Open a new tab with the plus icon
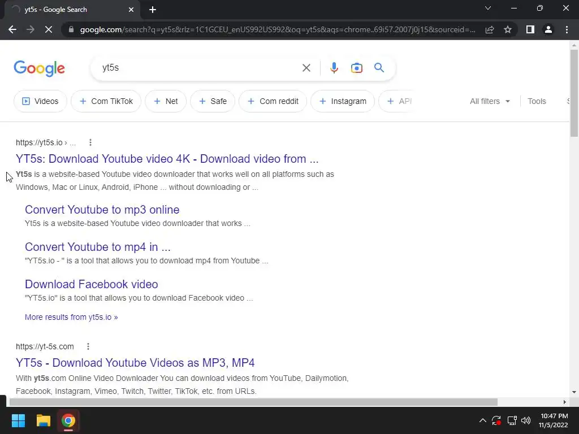The image size is (579, 434). pos(153,10)
